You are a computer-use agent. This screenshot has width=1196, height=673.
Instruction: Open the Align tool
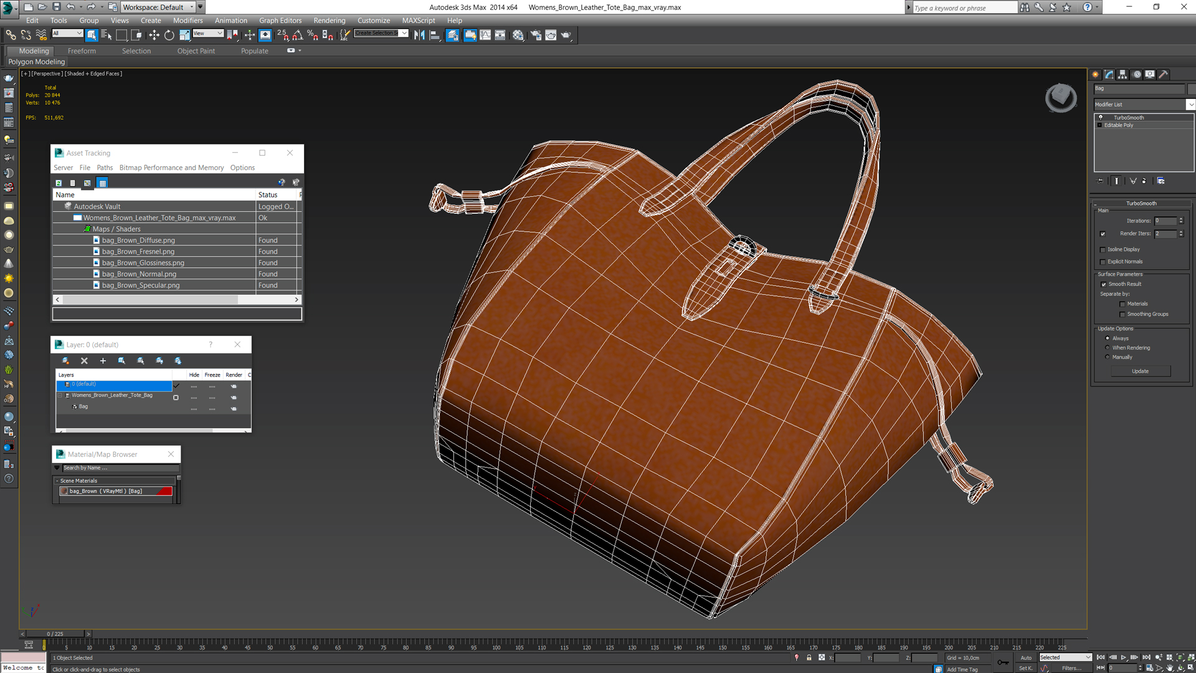coord(435,36)
